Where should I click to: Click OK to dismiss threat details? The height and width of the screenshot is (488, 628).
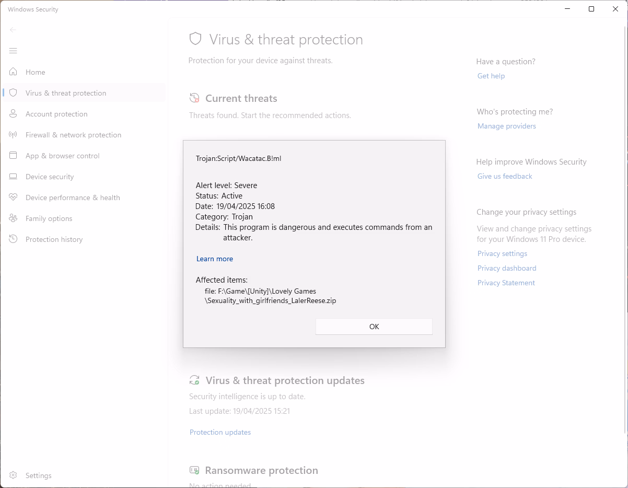pos(374,327)
